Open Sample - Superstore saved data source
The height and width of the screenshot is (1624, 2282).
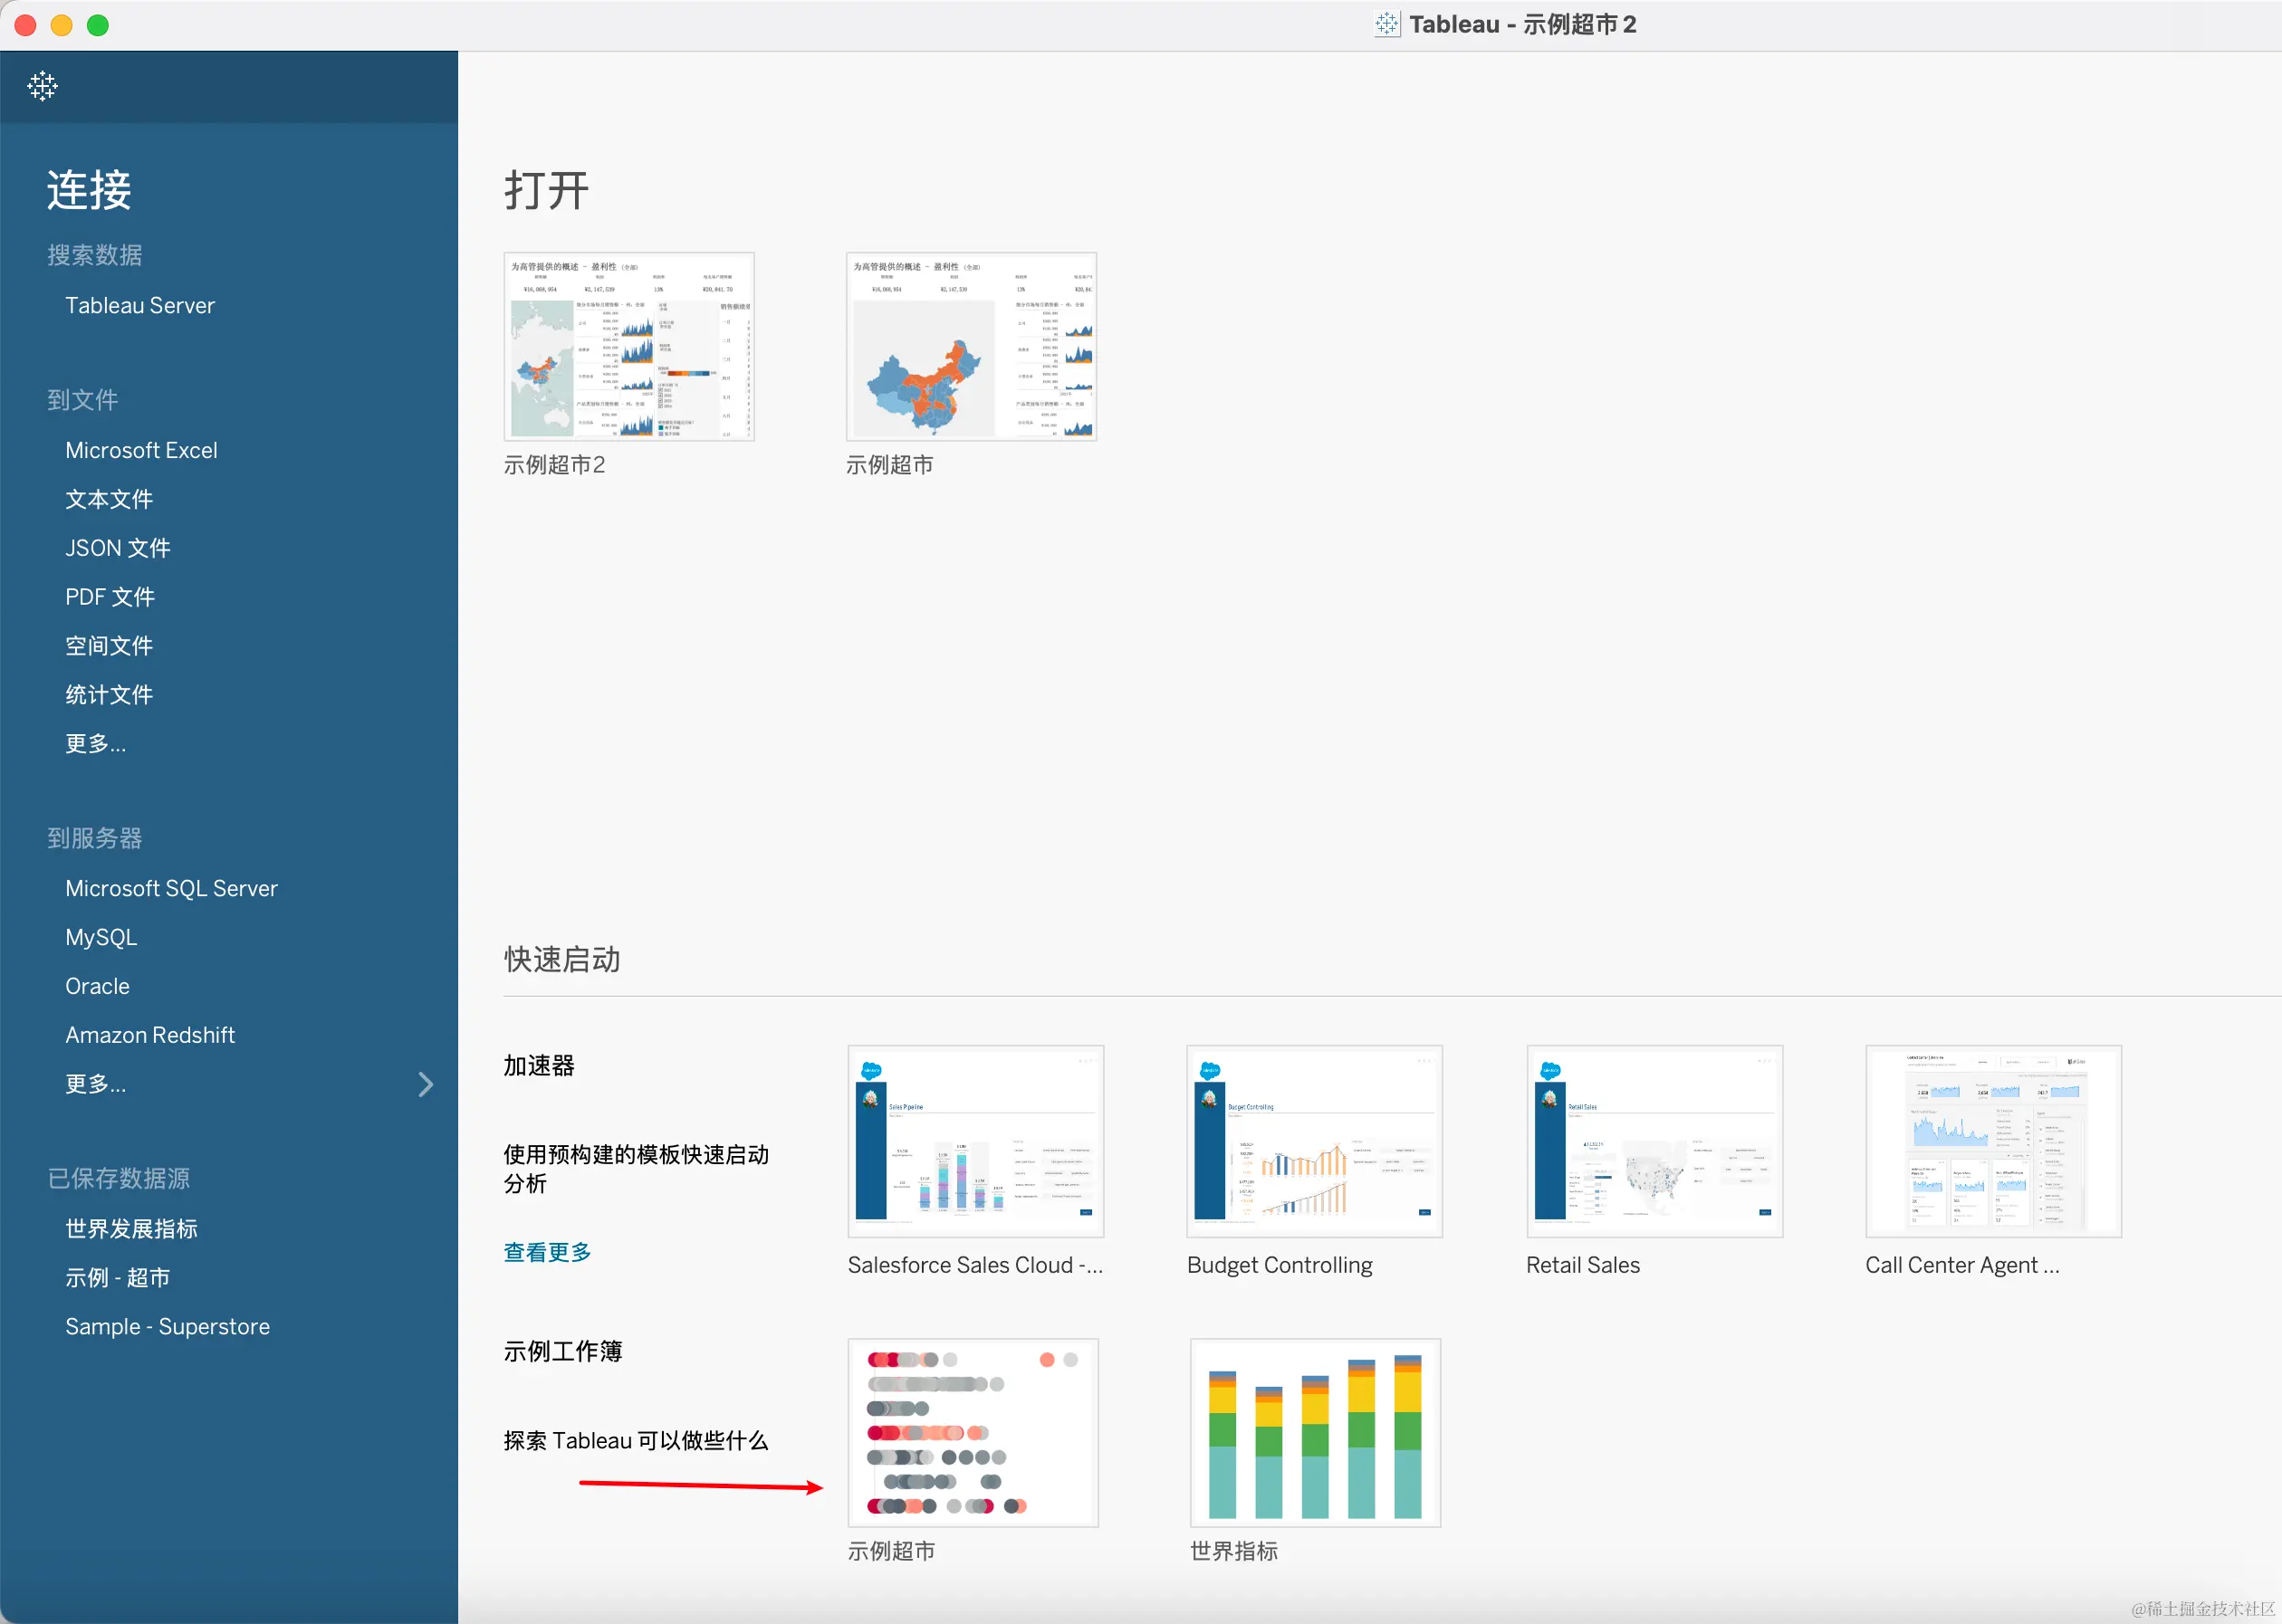coord(167,1326)
